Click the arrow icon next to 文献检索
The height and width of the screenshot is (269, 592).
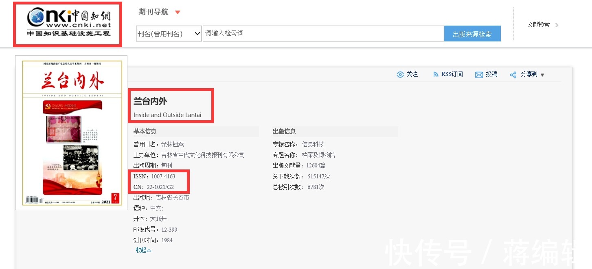click(x=557, y=25)
